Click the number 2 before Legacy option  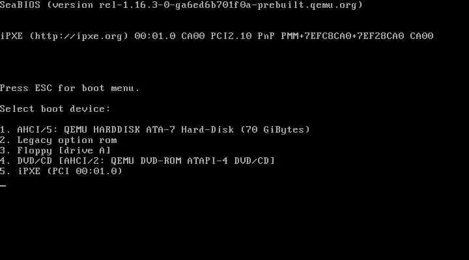4,140
